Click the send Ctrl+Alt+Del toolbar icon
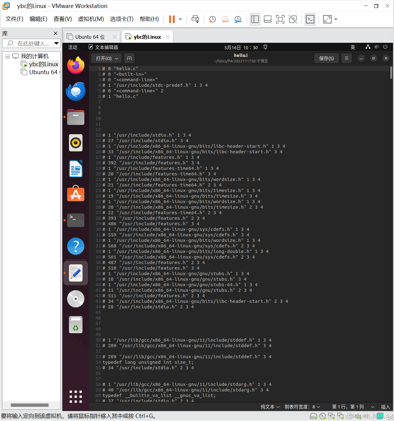This screenshot has width=394, height=421. 195,19
